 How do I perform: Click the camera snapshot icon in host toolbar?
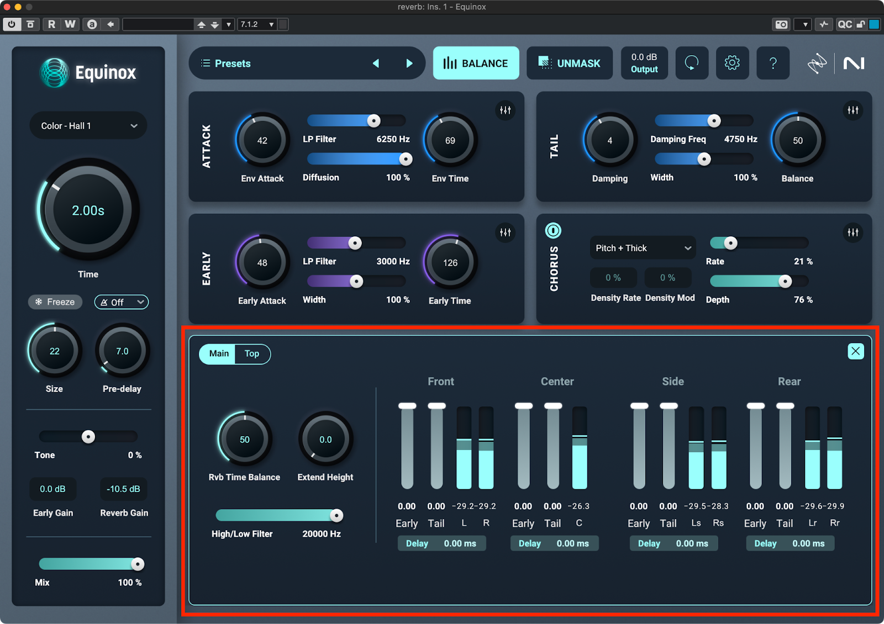click(781, 24)
